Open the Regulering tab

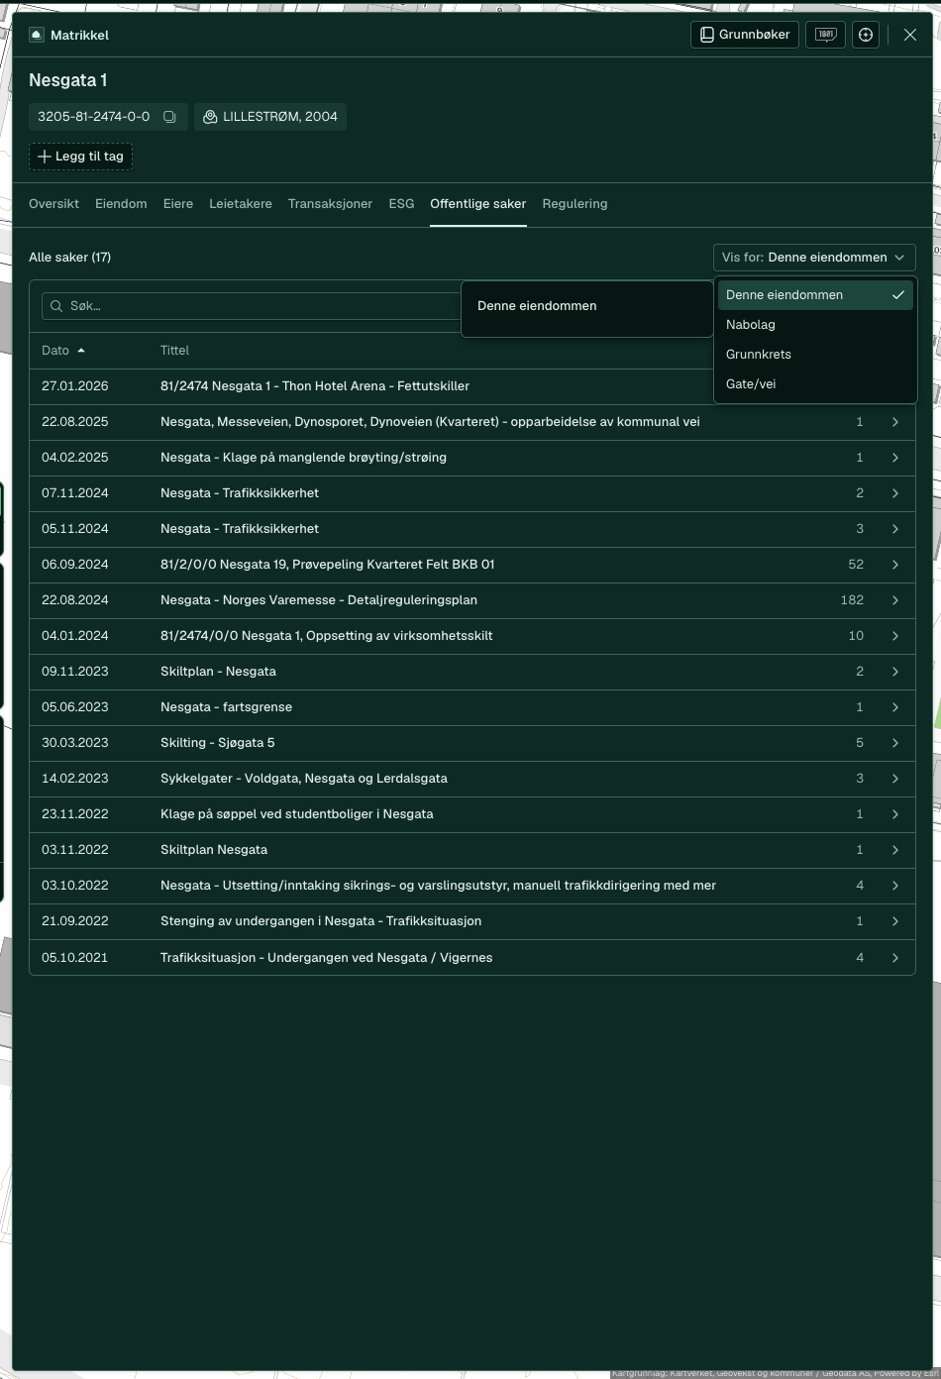575,204
